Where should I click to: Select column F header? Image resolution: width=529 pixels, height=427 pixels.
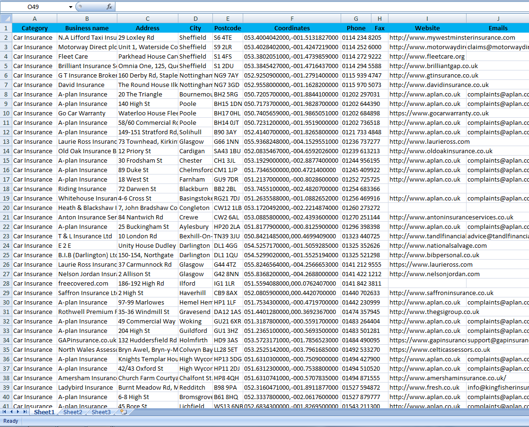click(292, 18)
